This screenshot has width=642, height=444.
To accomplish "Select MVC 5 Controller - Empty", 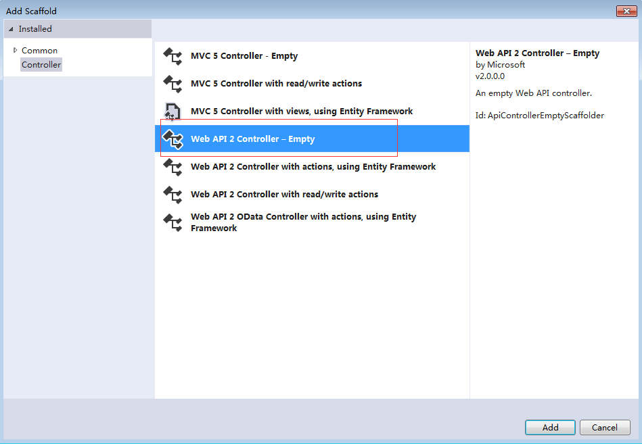I will pos(312,56).
